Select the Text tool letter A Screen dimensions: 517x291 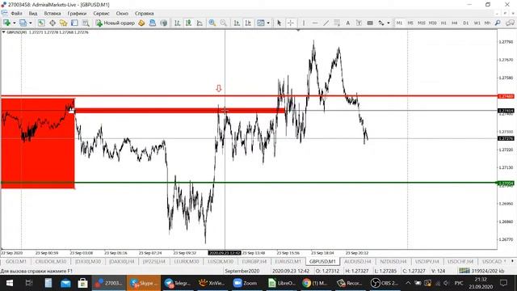point(347,23)
